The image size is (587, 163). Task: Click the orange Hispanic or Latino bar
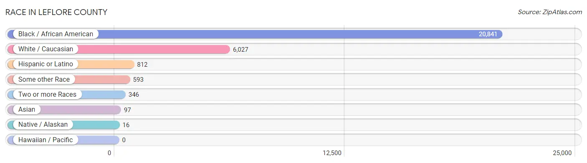point(71,64)
